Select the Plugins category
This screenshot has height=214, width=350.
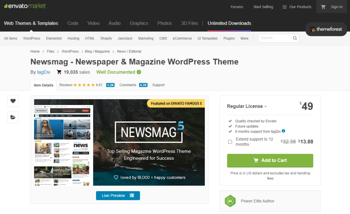pos(229,38)
